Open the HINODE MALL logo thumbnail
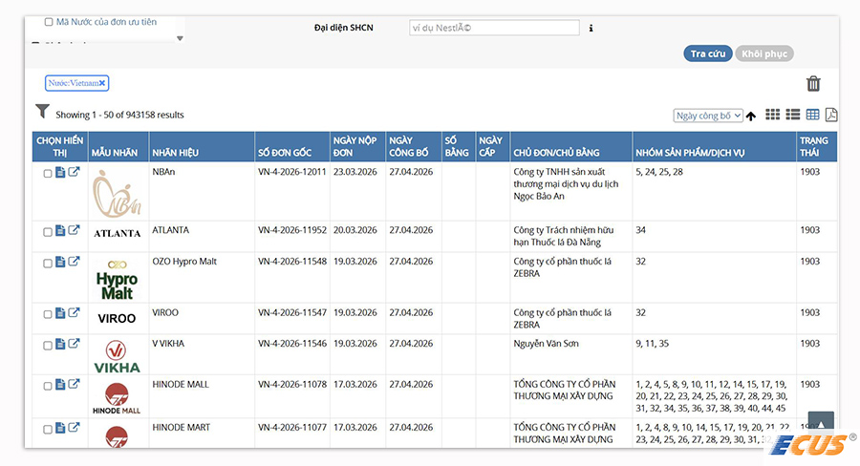 click(x=117, y=398)
